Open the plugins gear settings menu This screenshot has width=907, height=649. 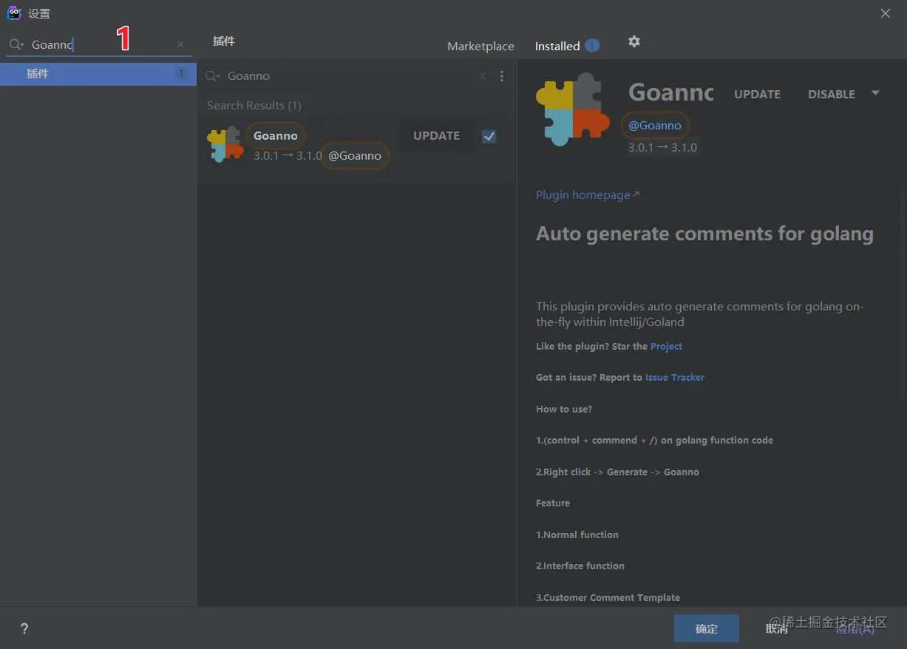(633, 41)
